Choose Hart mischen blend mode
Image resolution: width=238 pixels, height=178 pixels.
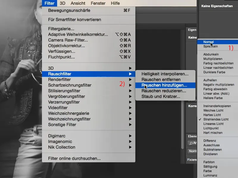point(217,133)
